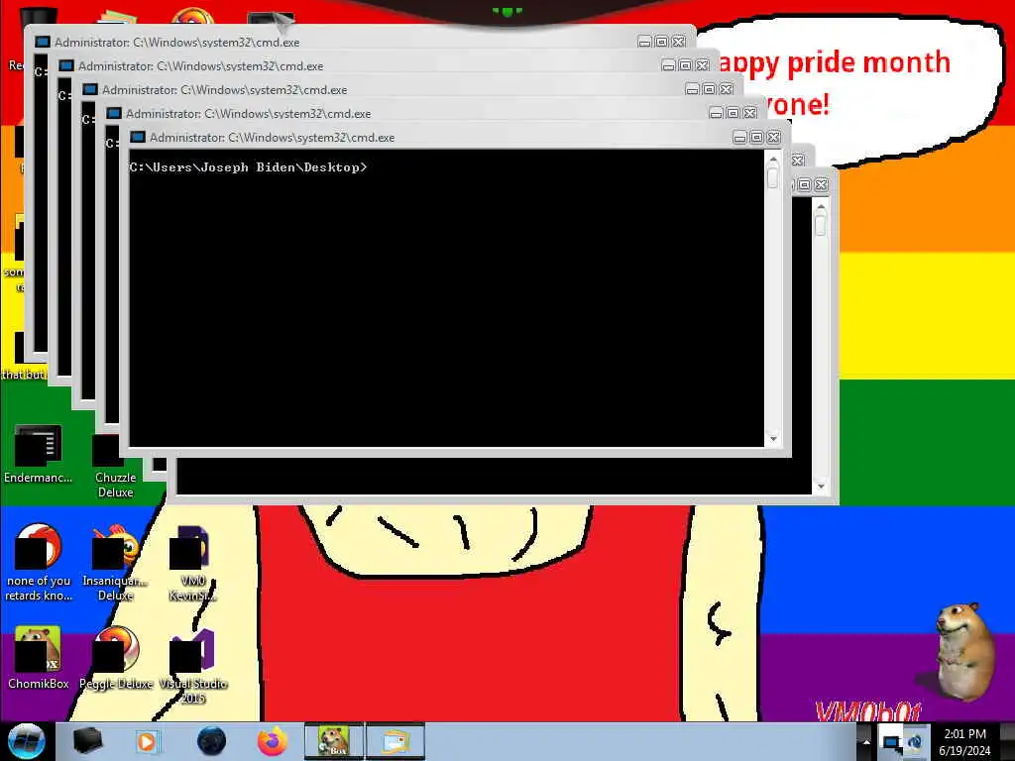
Task: Open the Endermanc... desktop icon
Action: pos(38,454)
